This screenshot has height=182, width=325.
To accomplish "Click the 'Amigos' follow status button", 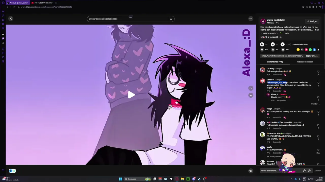I will coord(312,21).
